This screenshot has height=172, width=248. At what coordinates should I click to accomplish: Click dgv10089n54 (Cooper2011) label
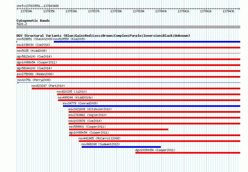point(89,132)
